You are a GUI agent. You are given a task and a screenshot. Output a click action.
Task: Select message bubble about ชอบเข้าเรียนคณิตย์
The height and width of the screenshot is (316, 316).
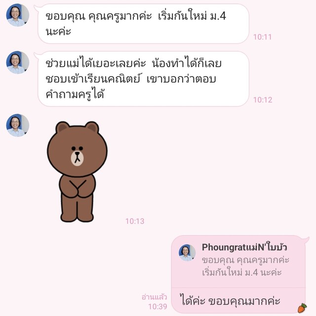(x=143, y=79)
